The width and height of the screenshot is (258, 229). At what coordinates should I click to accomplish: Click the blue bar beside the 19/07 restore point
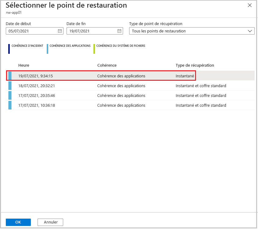tap(9, 76)
